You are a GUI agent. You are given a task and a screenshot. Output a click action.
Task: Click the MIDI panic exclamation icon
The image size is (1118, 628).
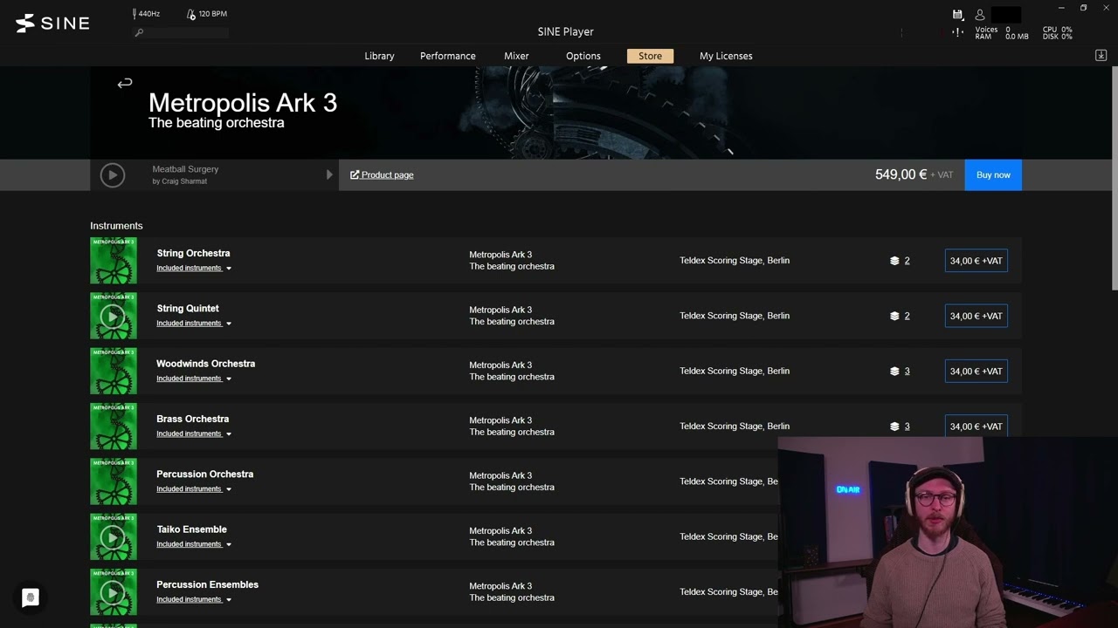pos(958,32)
